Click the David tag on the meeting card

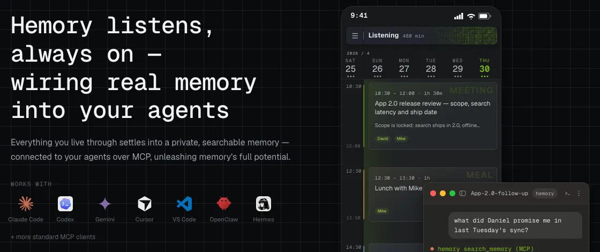[382, 139]
